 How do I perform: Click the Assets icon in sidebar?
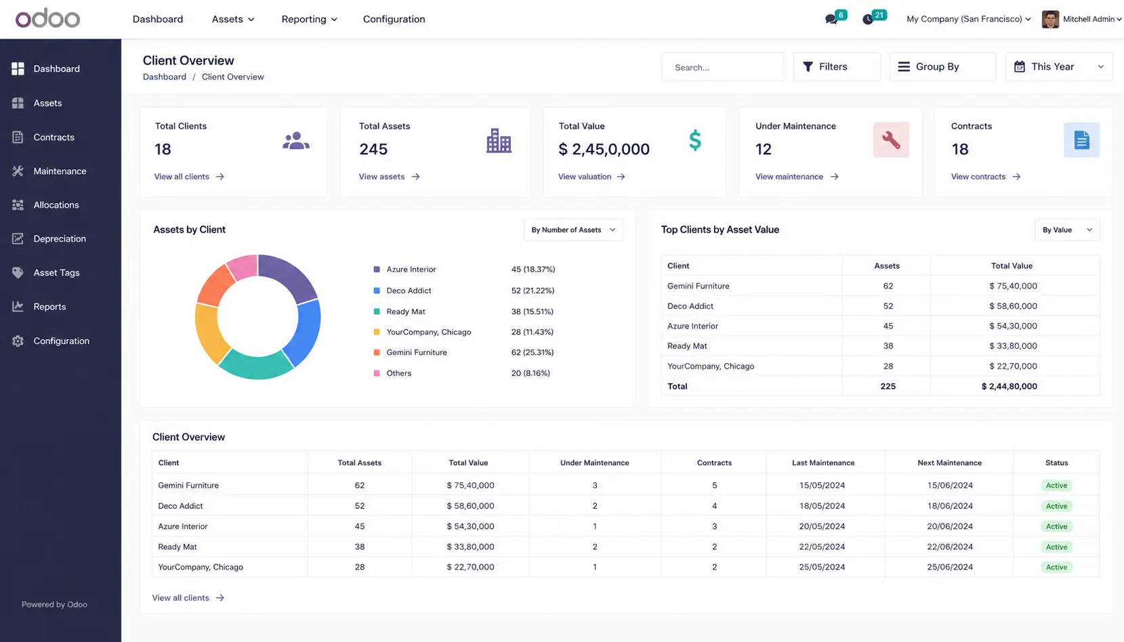coord(18,103)
